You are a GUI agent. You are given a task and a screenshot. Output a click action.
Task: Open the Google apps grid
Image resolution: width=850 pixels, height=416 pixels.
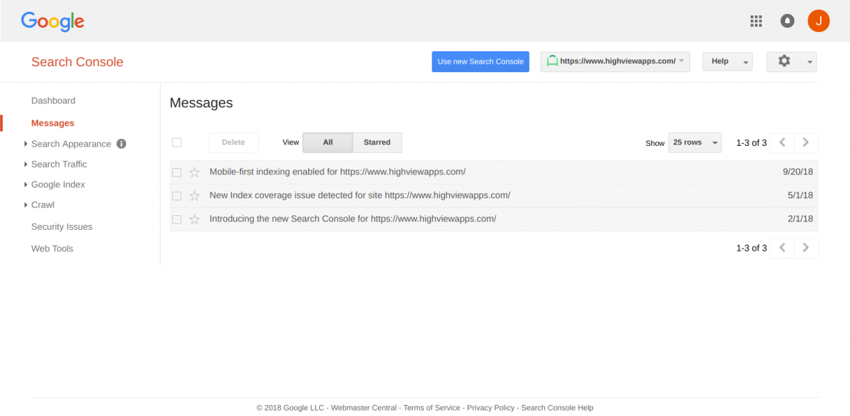click(x=756, y=21)
